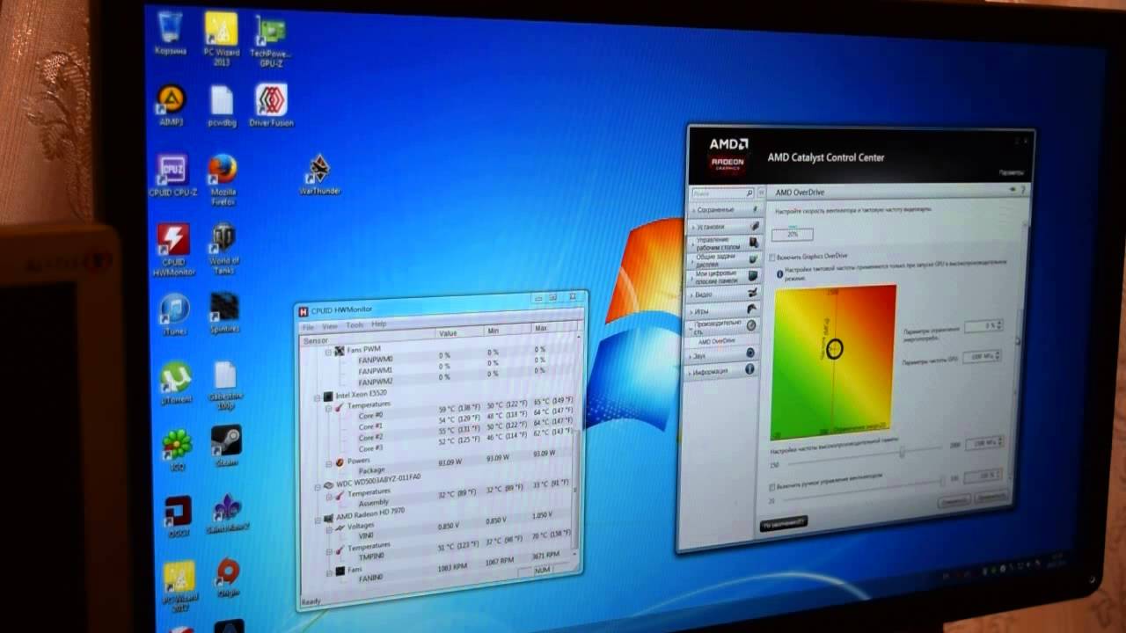Open the File menu in HWMonitor
The image size is (1126, 633).
[308, 326]
